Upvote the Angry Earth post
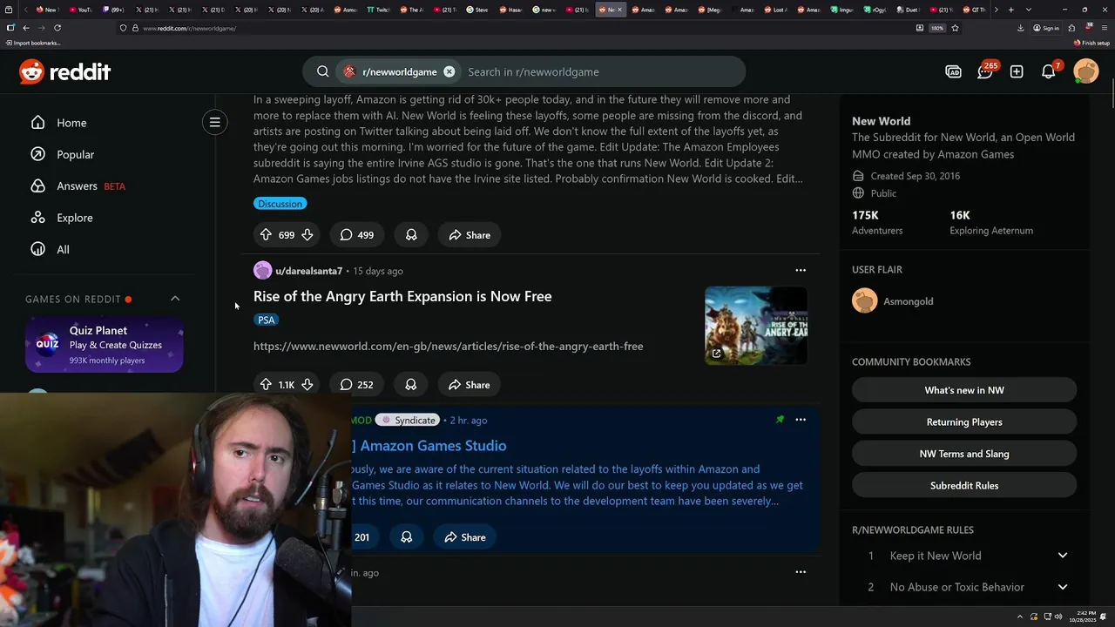The height and width of the screenshot is (627, 1115). [266, 384]
